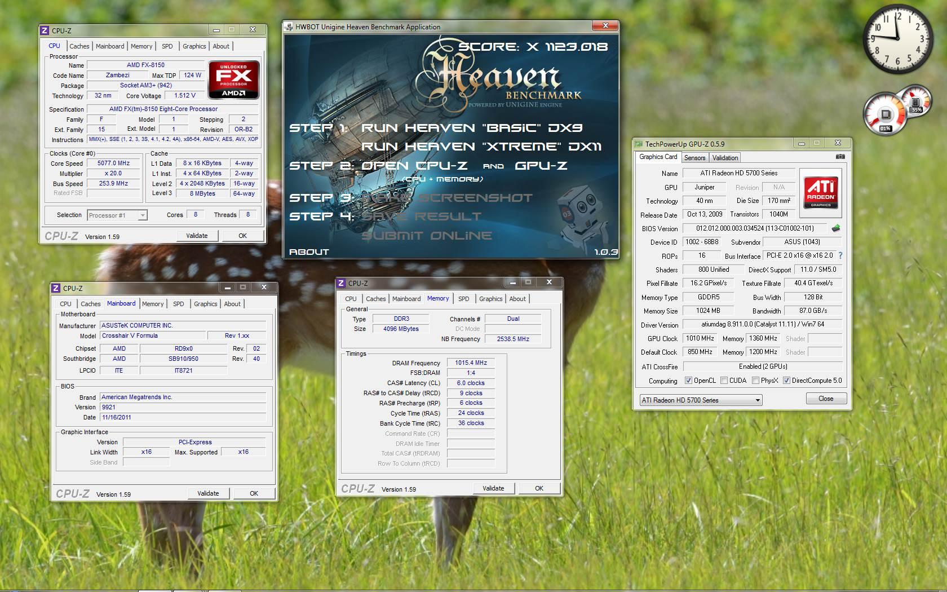Click the SCORE X 1123.018 text
947x592 pixels.
point(533,47)
